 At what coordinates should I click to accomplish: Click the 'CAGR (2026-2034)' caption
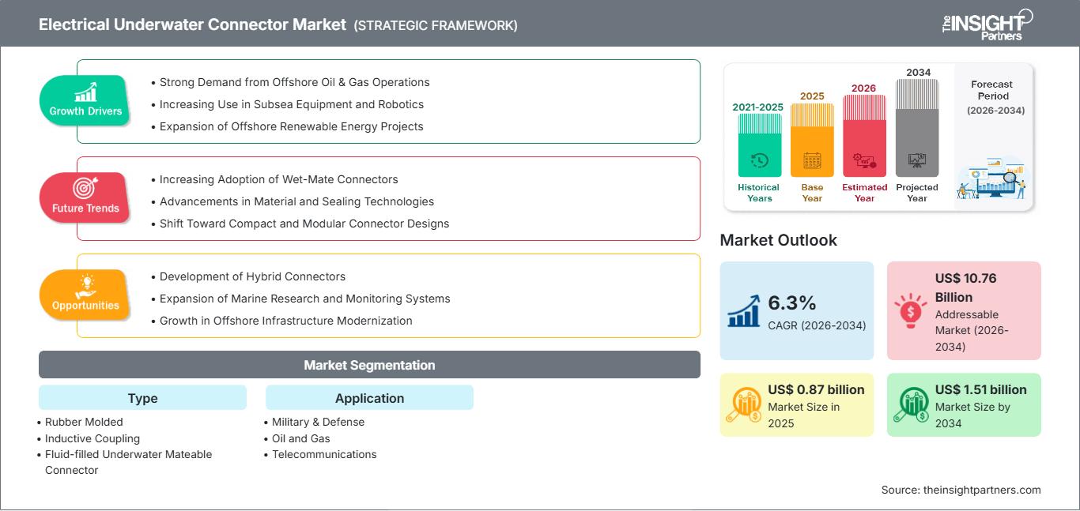[x=817, y=325]
